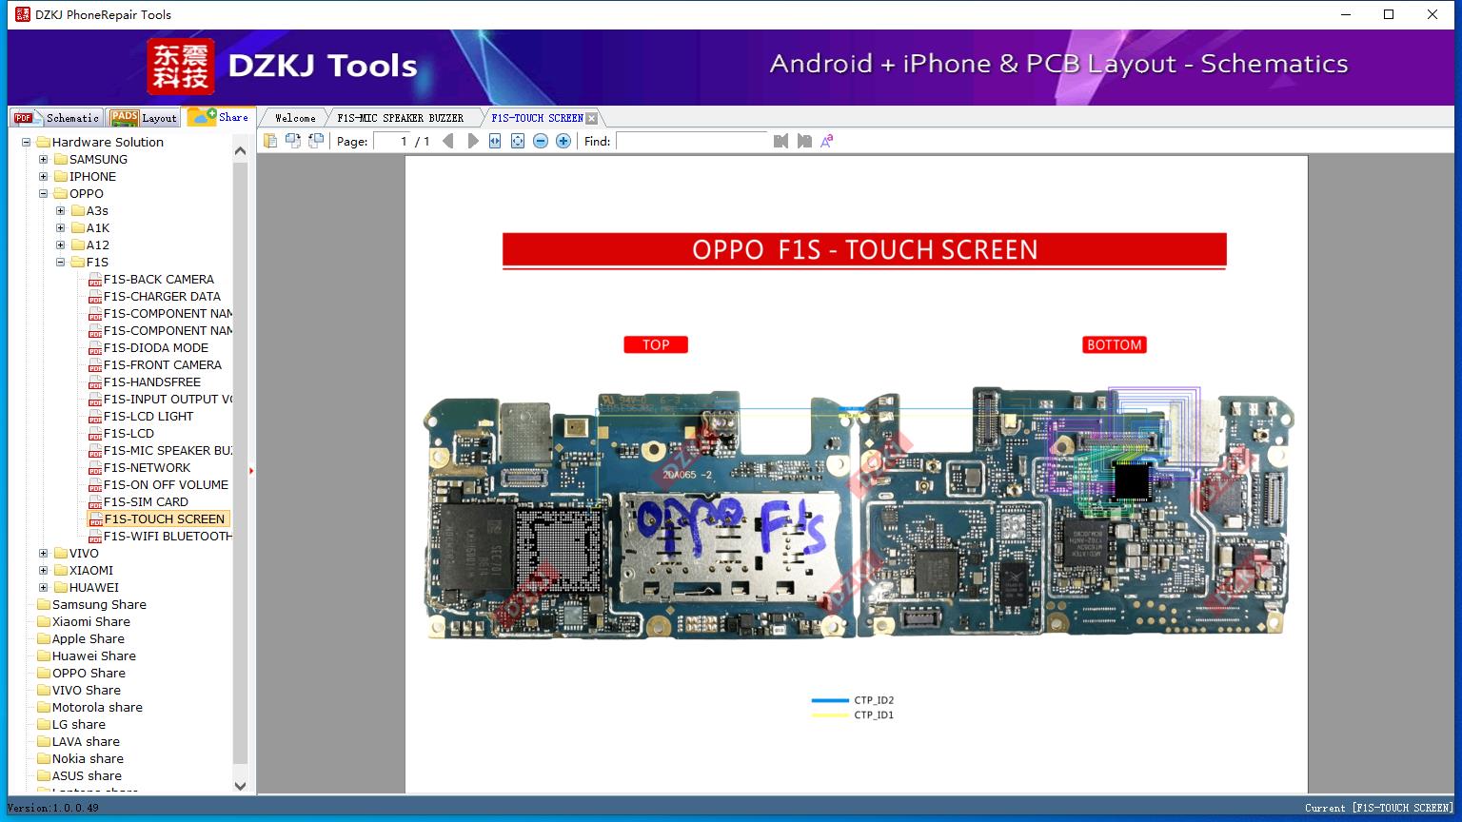Click the BOTTOM label on the schematic
1462x822 pixels.
[1114, 345]
